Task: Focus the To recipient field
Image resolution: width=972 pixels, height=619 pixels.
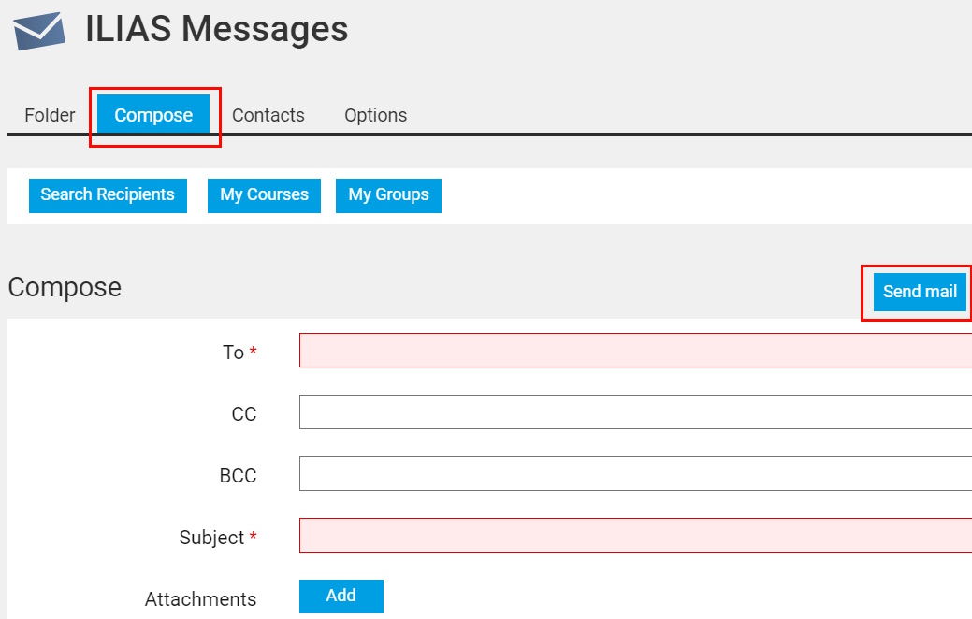Action: (x=634, y=351)
